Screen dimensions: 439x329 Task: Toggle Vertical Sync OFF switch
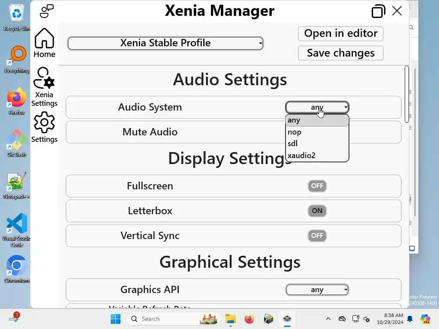(317, 236)
